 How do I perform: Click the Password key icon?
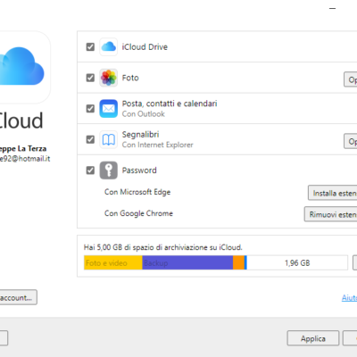click(109, 170)
